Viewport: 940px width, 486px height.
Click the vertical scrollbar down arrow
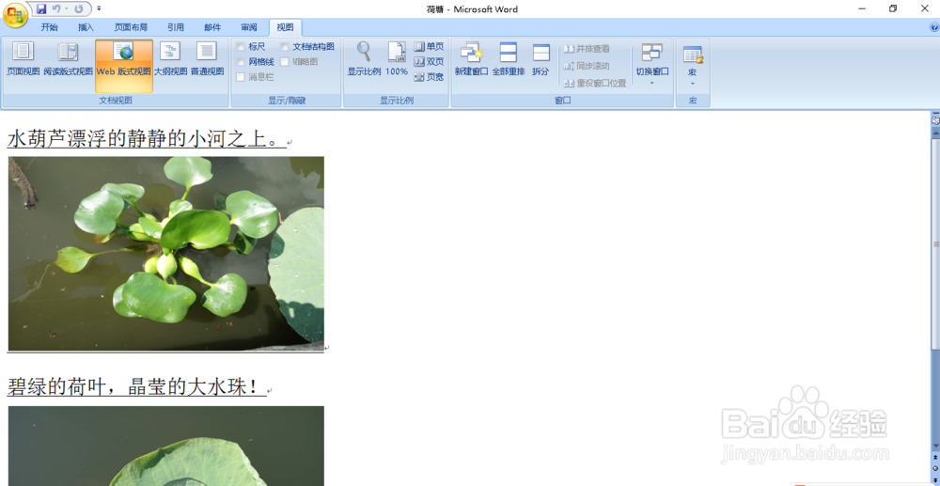click(934, 446)
